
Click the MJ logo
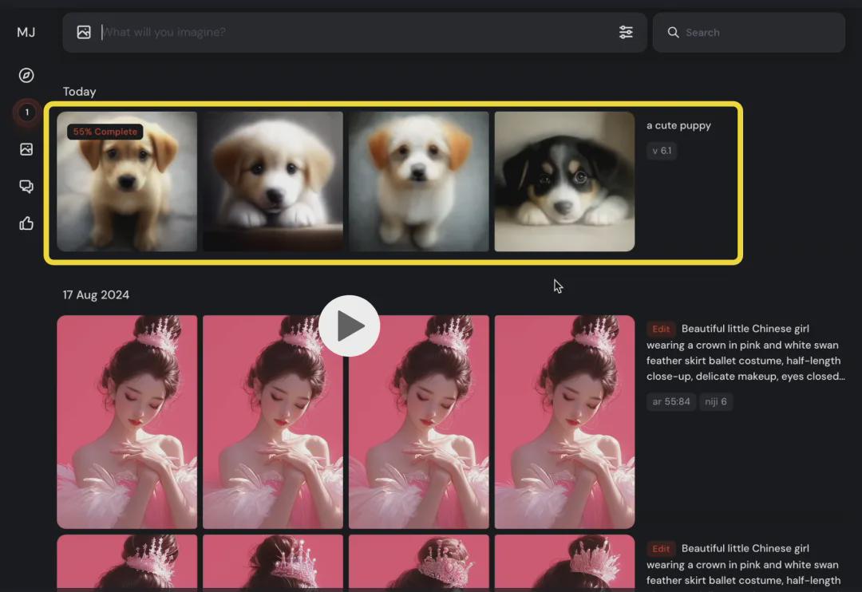pyautogui.click(x=26, y=33)
